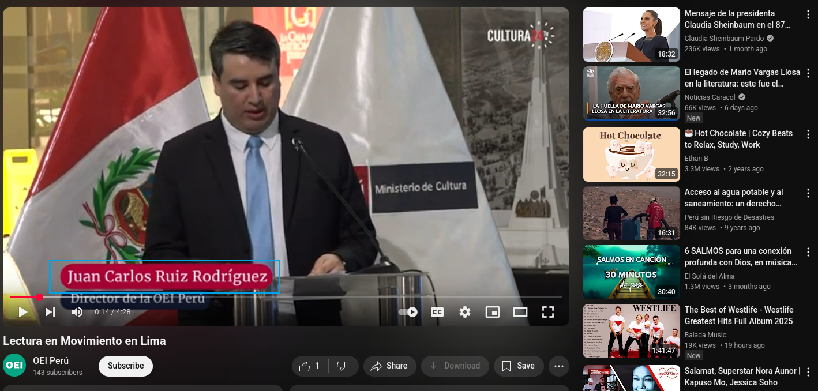Skip to the next video
Image resolution: width=818 pixels, height=391 pixels.
[x=50, y=312]
